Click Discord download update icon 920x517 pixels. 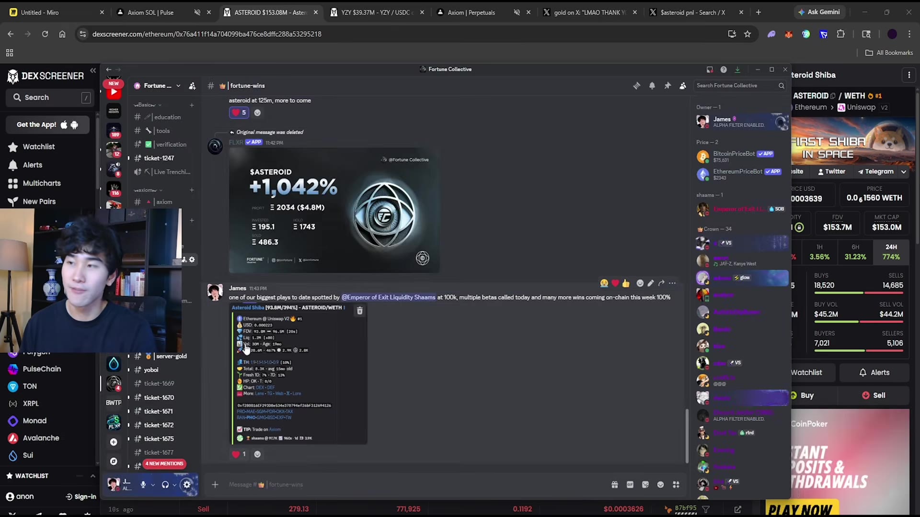pos(737,69)
